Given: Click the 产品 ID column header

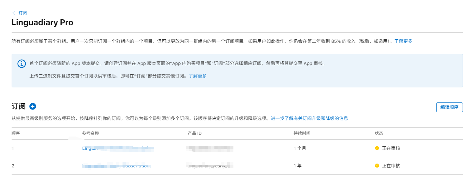Looking at the screenshot, I should coord(194,133).
